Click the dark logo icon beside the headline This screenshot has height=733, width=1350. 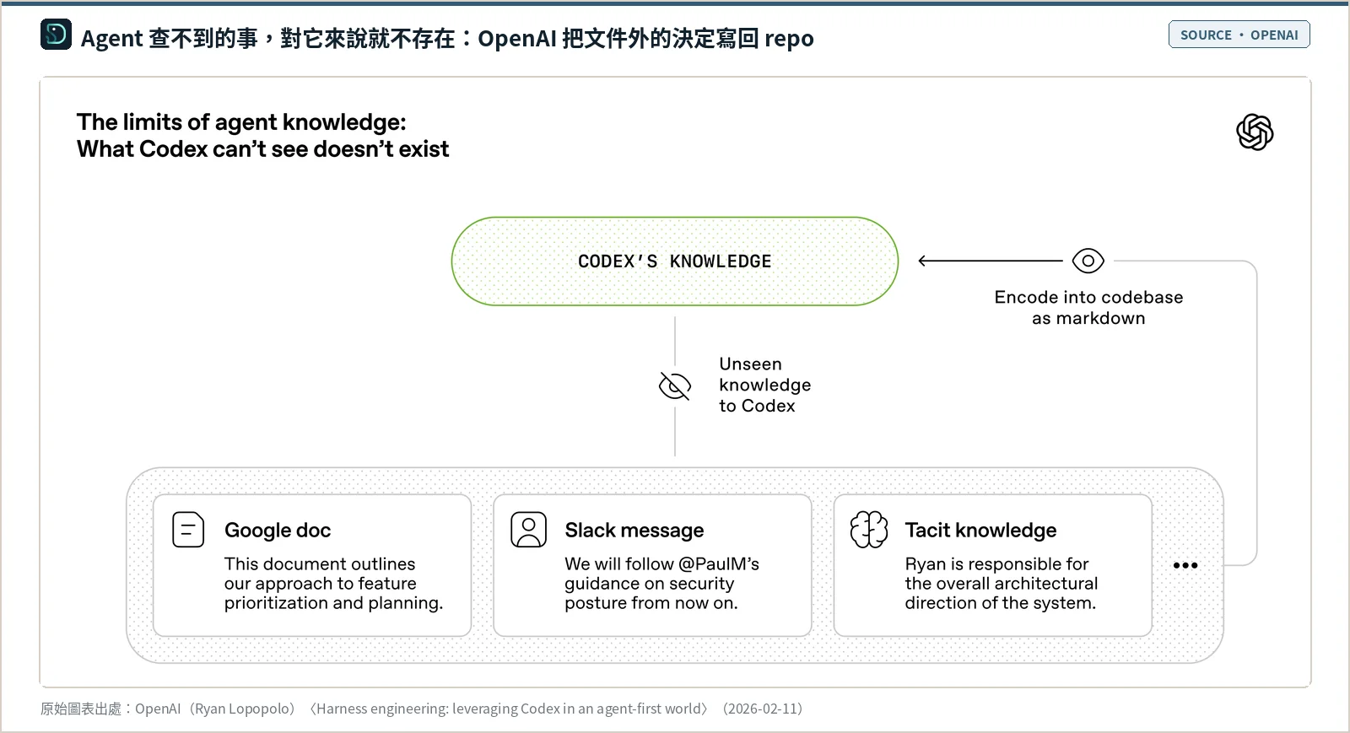tap(56, 35)
